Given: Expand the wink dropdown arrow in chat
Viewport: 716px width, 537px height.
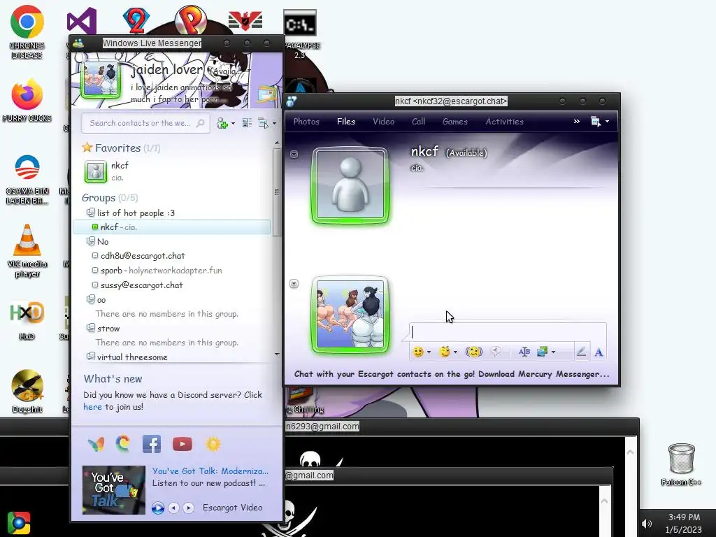Looking at the screenshot, I should click(x=456, y=352).
